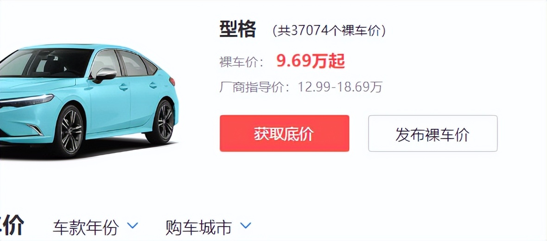Click the red 9.69万起 price

click(x=311, y=61)
